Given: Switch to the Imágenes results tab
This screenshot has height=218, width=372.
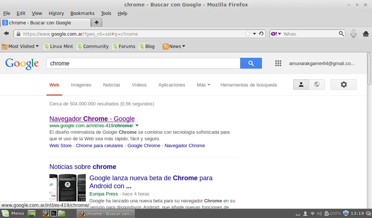Looking at the screenshot, I should click(x=81, y=85).
